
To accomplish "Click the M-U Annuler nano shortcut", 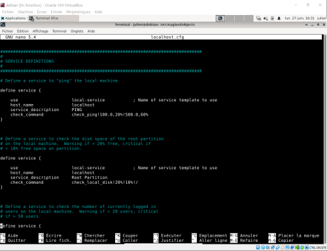I will pos(244,235).
